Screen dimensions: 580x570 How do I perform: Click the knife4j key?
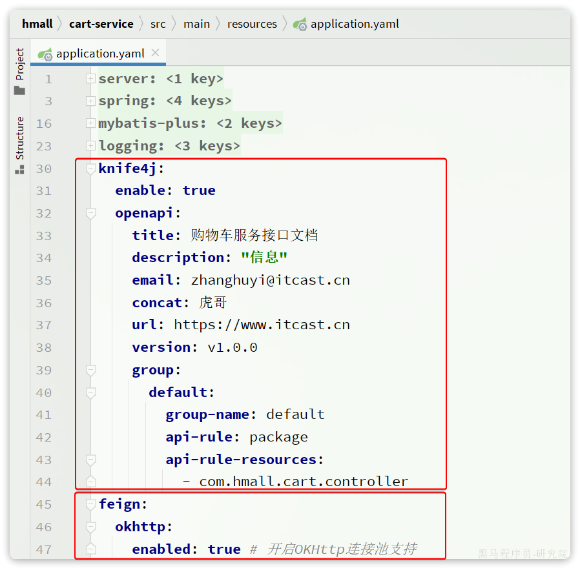pos(127,169)
